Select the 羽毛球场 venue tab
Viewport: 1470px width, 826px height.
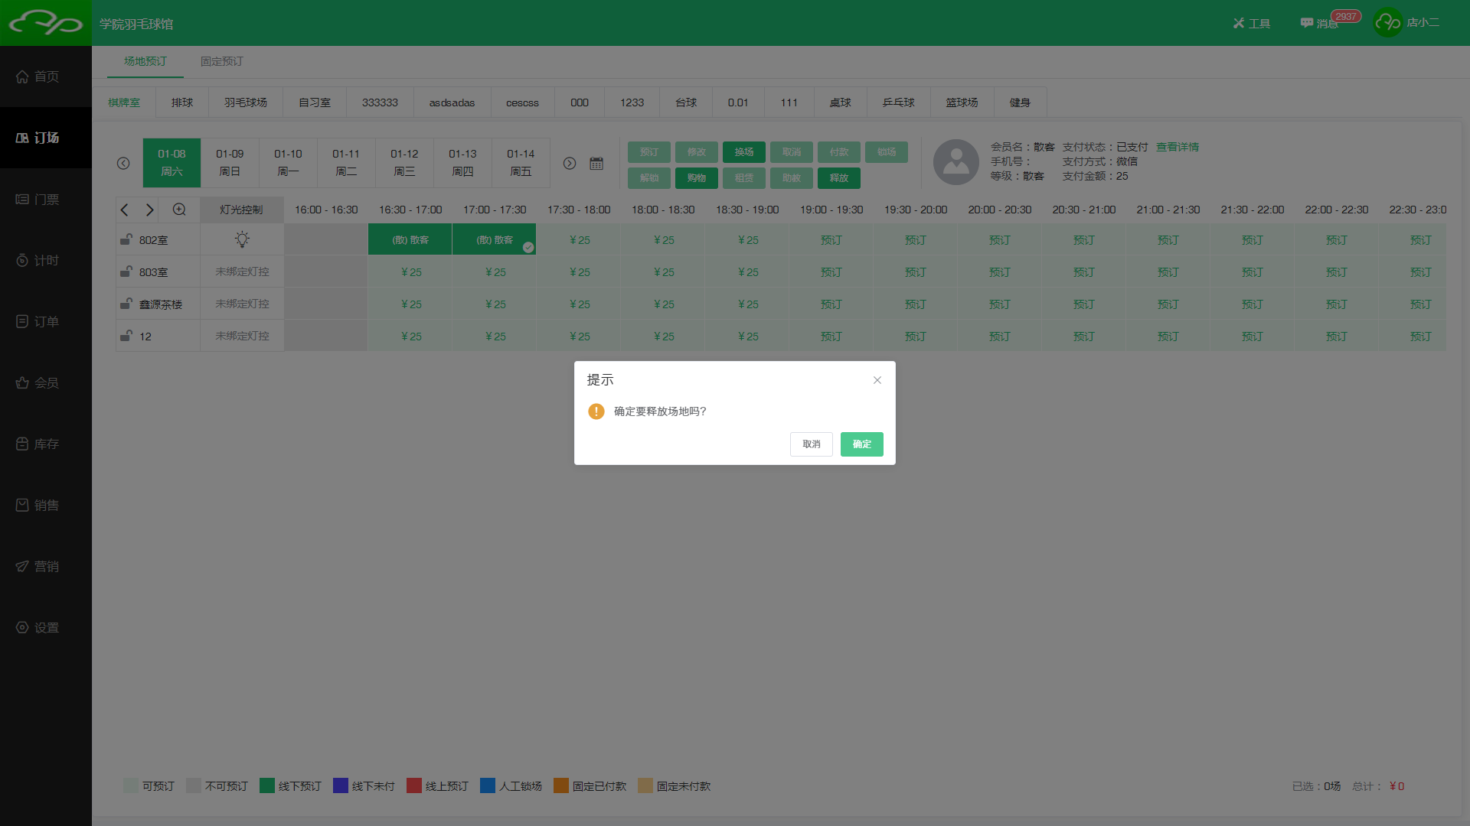tap(246, 102)
